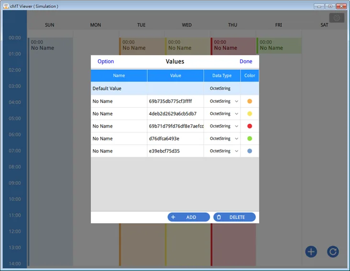Click the orange color dot
350x271 pixels.
click(250, 101)
